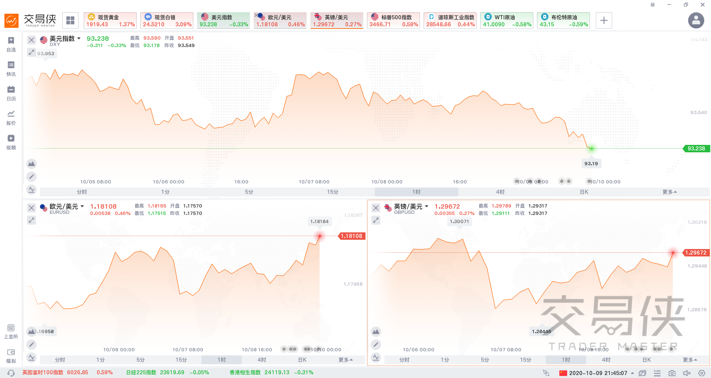The height and width of the screenshot is (378, 711).
Task: Switch DXY chart to 4时 timeframe
Action: [x=500, y=192]
